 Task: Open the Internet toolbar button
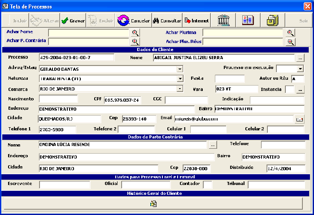pos(196,21)
